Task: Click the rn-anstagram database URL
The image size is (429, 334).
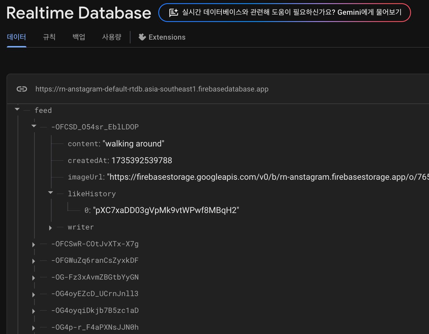Action: tap(152, 89)
